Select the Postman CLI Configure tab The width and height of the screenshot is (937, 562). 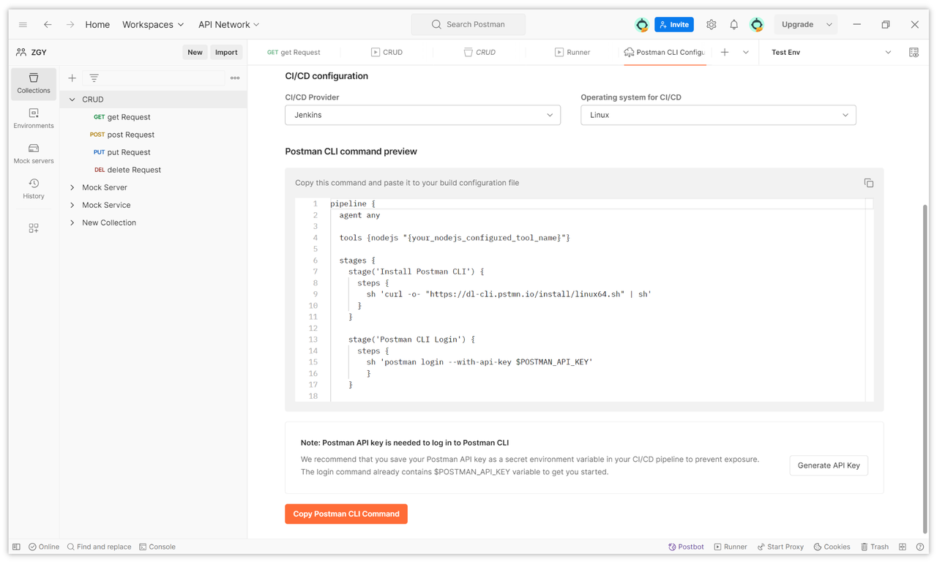pos(665,53)
